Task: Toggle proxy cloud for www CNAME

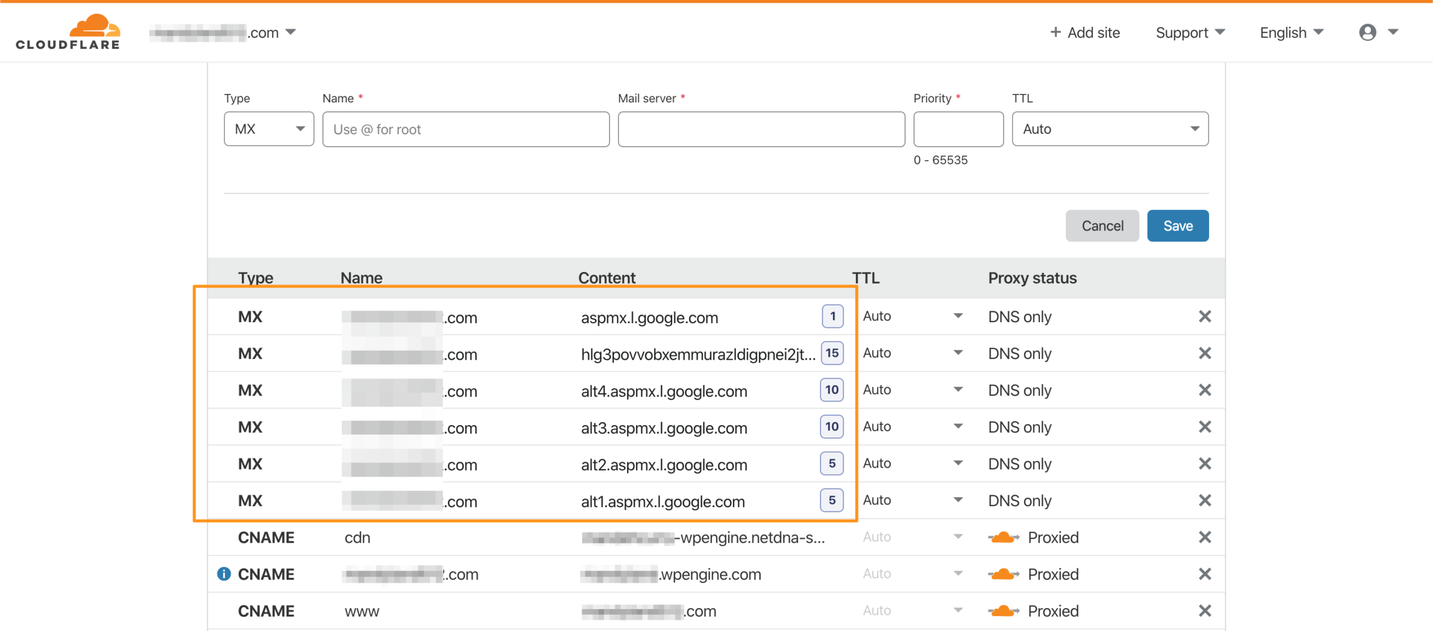Action: point(1003,611)
